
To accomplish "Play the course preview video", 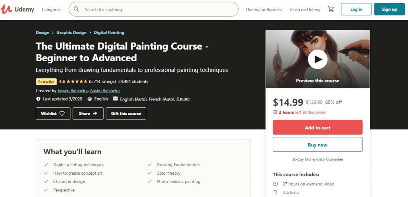I will [x=318, y=59].
